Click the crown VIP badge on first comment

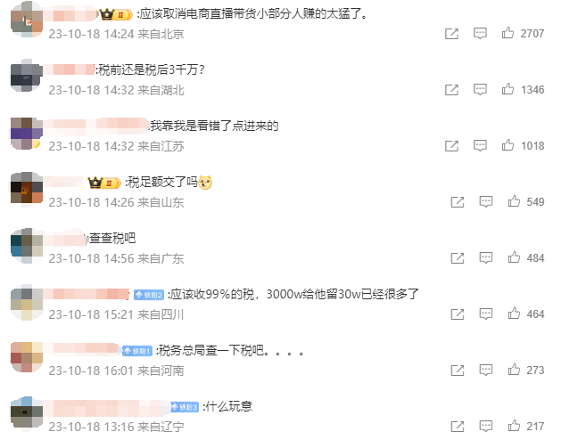click(x=116, y=14)
